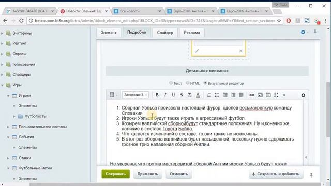The width and height of the screenshot is (331, 186).
Task: Switch to the Все новости browser tab
Action: (x=137, y=11)
